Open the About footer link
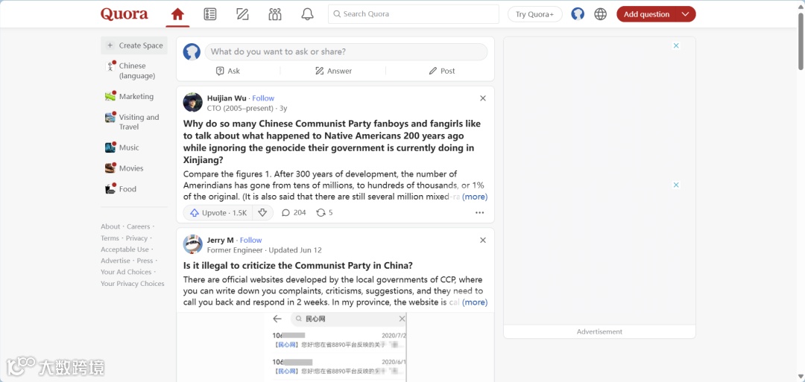 [x=110, y=226]
